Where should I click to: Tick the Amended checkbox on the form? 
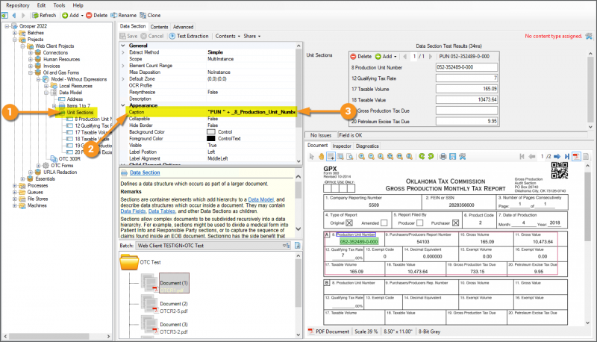pyautogui.click(x=382, y=223)
